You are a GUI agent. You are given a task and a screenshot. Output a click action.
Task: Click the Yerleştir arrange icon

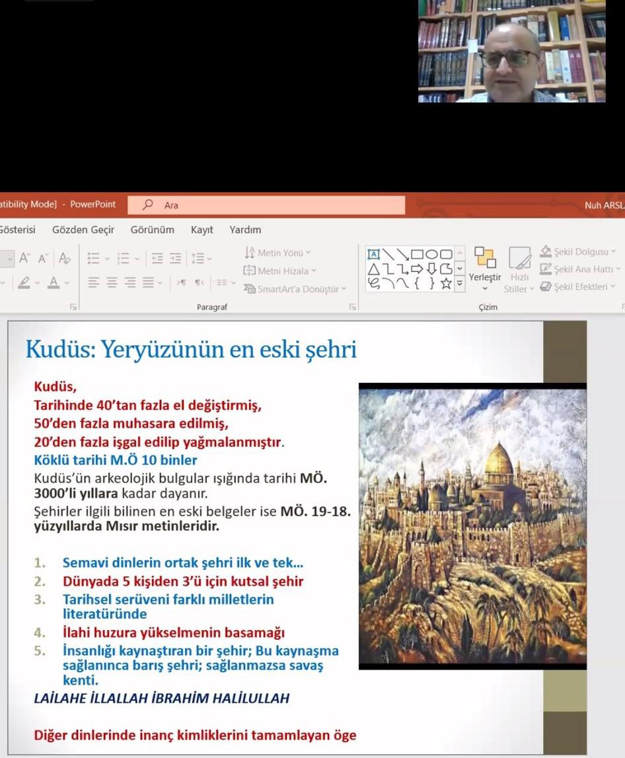pos(485,258)
